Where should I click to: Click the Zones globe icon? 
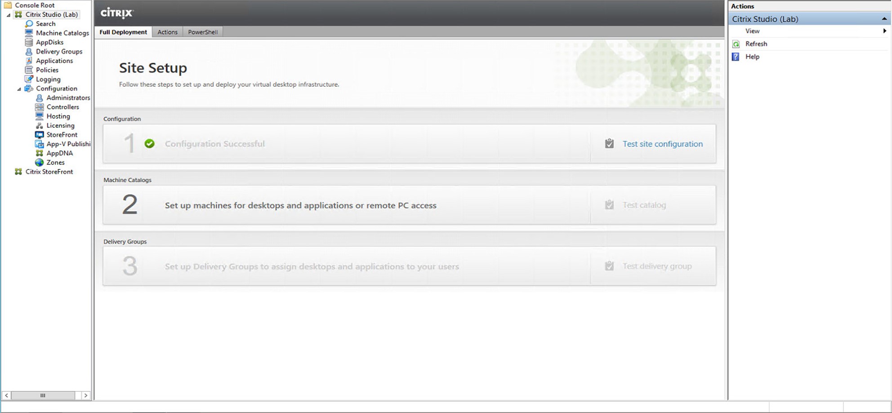[x=40, y=163]
